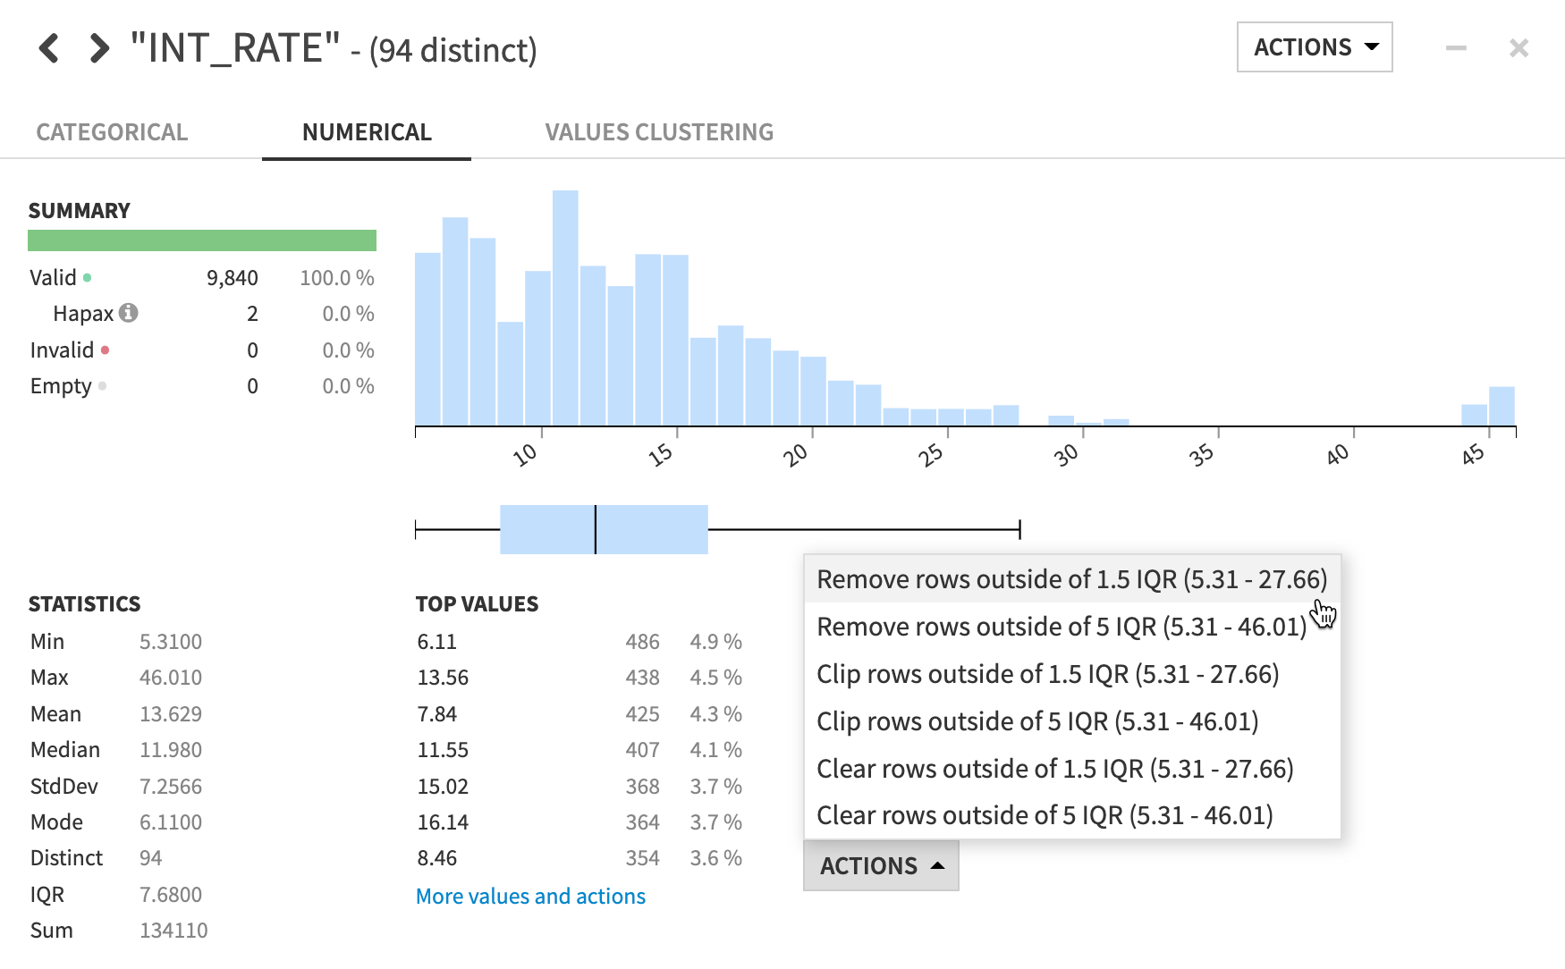Go to the next column arrow
Viewport: 1565px width, 969px height.
coord(98,48)
